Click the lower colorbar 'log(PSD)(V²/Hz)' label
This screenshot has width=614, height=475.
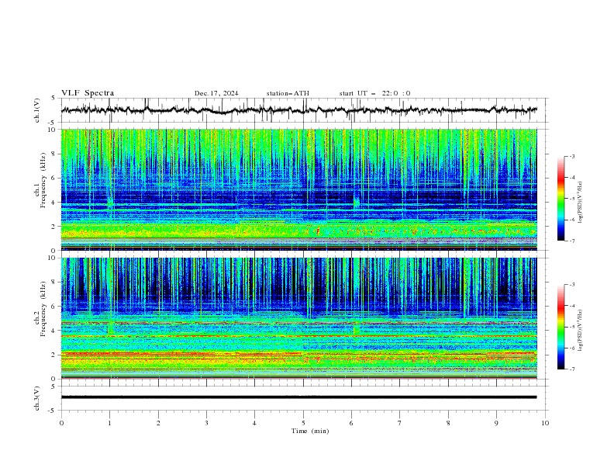click(580, 331)
